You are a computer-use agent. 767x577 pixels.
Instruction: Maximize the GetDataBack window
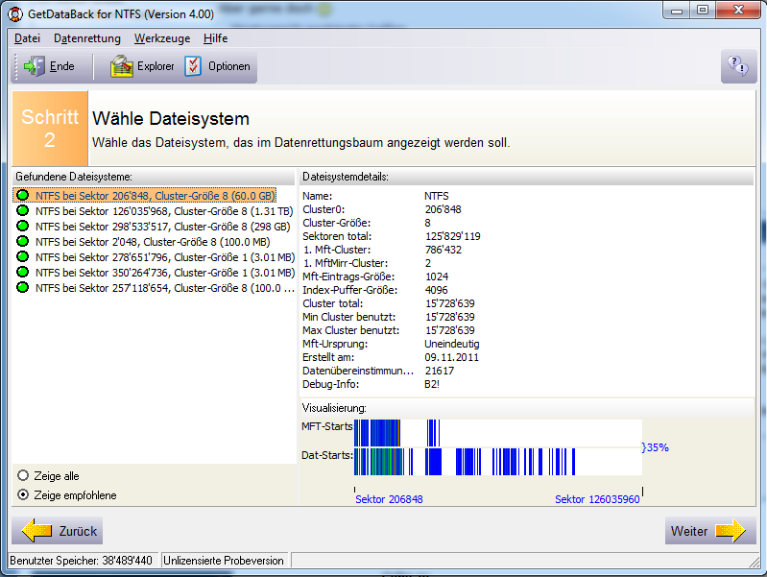tap(703, 10)
